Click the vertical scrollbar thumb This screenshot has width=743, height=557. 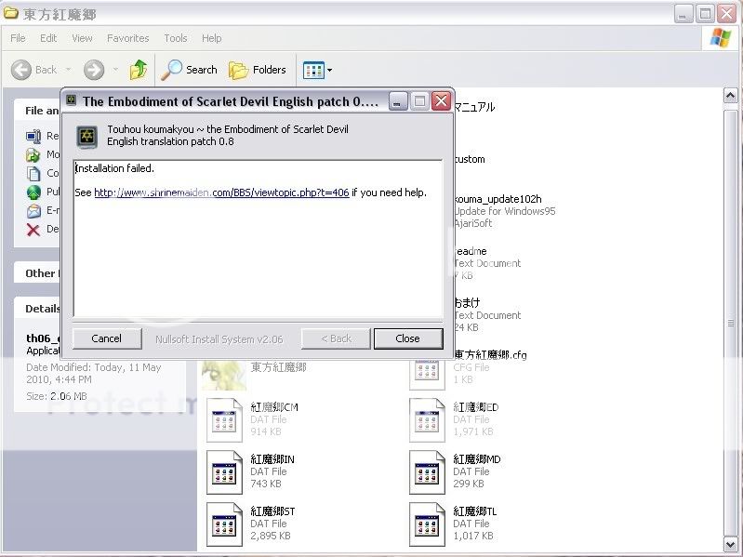coord(730,323)
